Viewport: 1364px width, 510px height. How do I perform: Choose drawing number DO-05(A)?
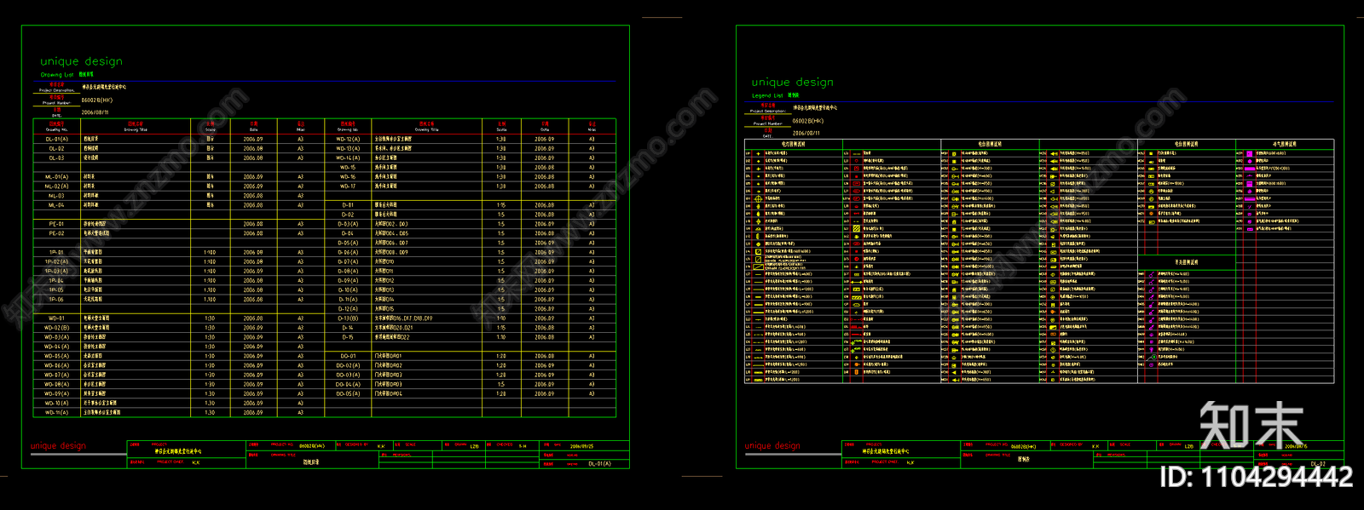click(x=348, y=394)
